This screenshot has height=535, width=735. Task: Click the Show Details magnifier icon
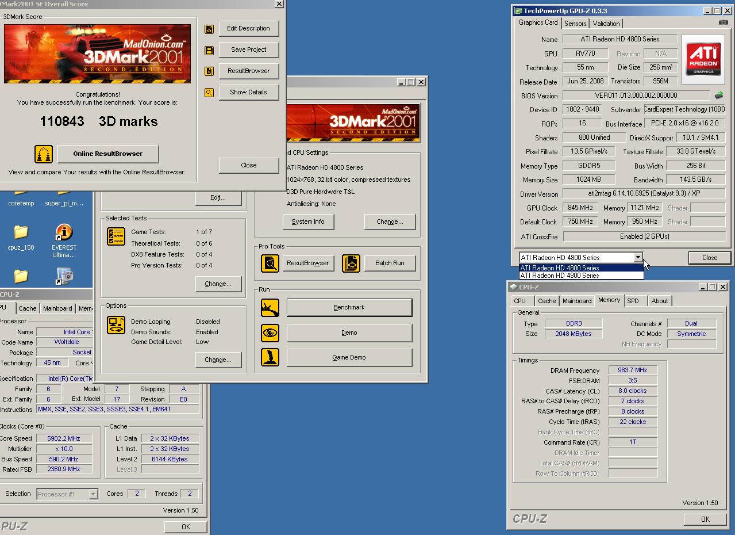(x=209, y=92)
